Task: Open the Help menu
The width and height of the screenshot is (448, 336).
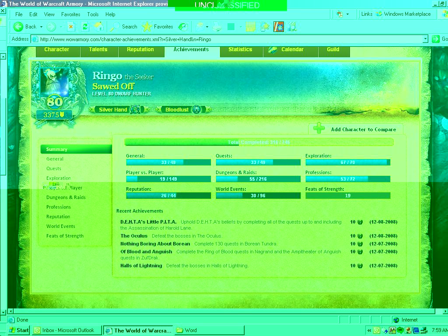Action: 110,14
